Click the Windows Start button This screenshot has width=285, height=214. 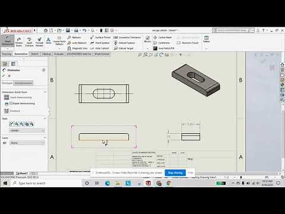5,183
